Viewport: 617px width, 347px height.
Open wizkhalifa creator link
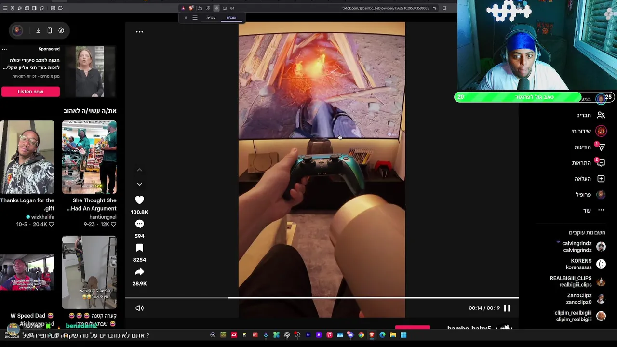coord(42,217)
